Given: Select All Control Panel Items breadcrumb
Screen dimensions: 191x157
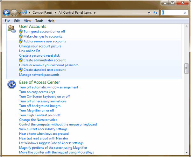Looking at the screenshot, I should [75, 12].
